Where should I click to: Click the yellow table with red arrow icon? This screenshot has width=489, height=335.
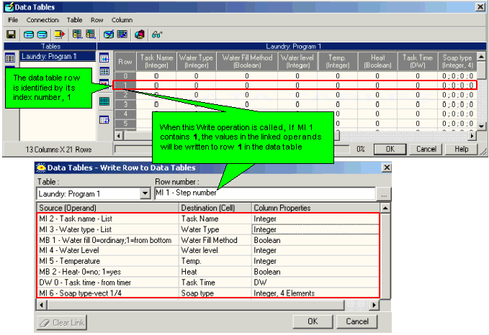click(59, 34)
